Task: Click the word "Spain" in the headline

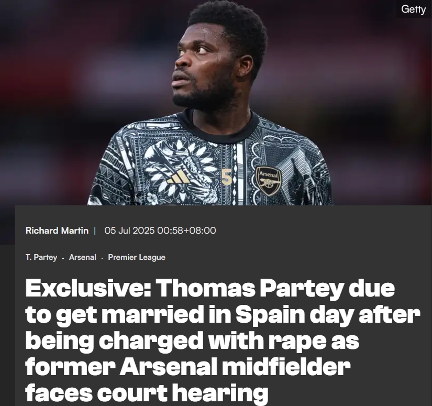Action: click(x=271, y=315)
